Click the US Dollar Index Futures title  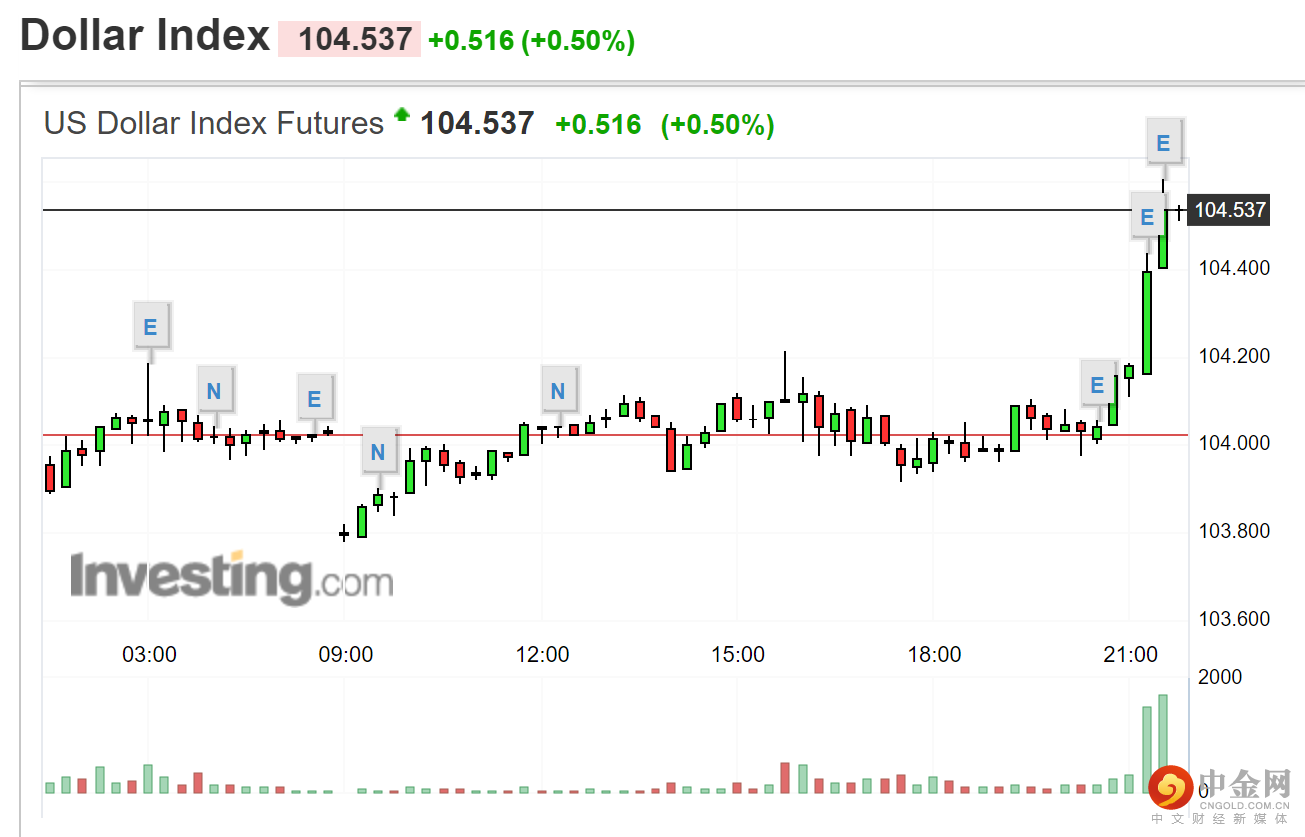[214, 123]
